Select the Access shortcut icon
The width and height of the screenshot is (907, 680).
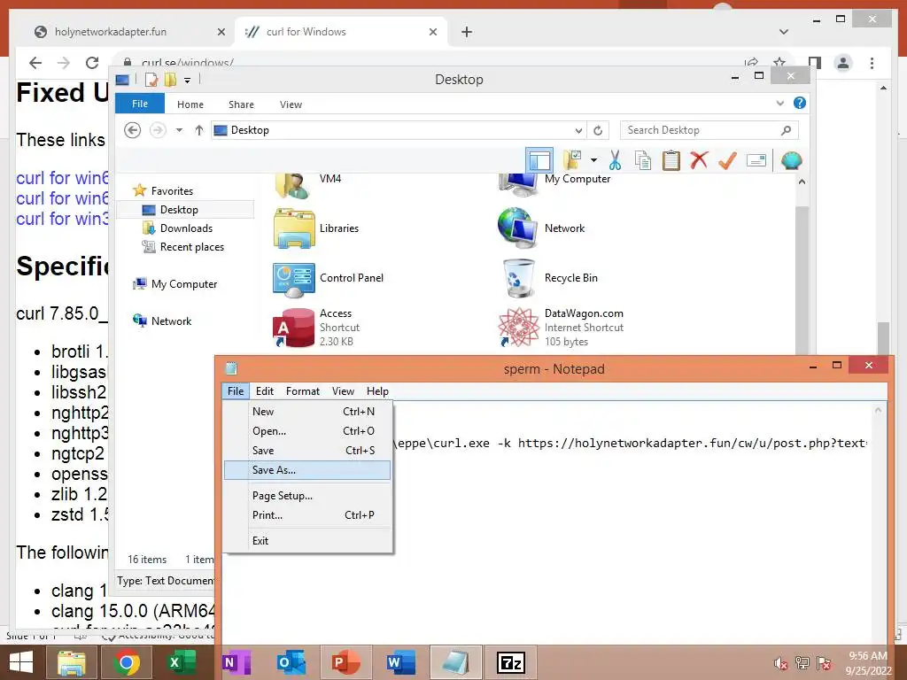[x=293, y=327]
